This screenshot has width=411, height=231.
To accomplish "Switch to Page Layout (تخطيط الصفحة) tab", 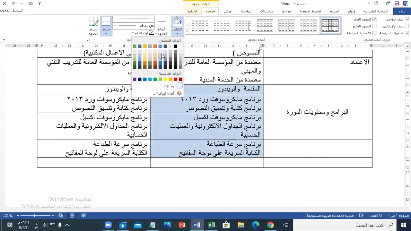I will tap(310, 11).
